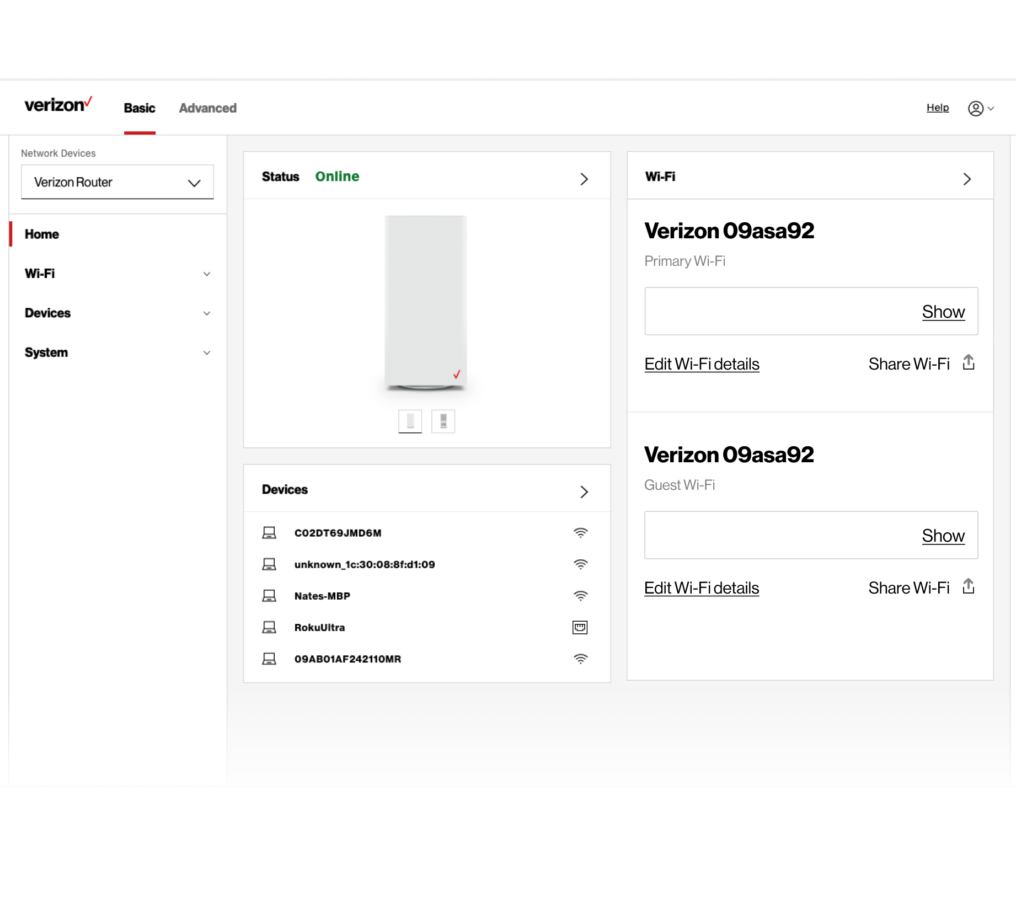Open the user account menu icon
Image resolution: width=1016 pixels, height=919 pixels.
point(975,109)
